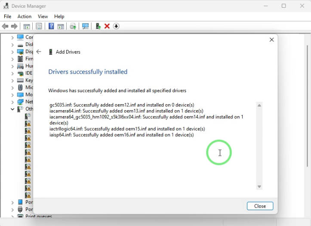Dismiss the Add Drivers dialog with its X
311x226 pixels.
[x=271, y=40]
